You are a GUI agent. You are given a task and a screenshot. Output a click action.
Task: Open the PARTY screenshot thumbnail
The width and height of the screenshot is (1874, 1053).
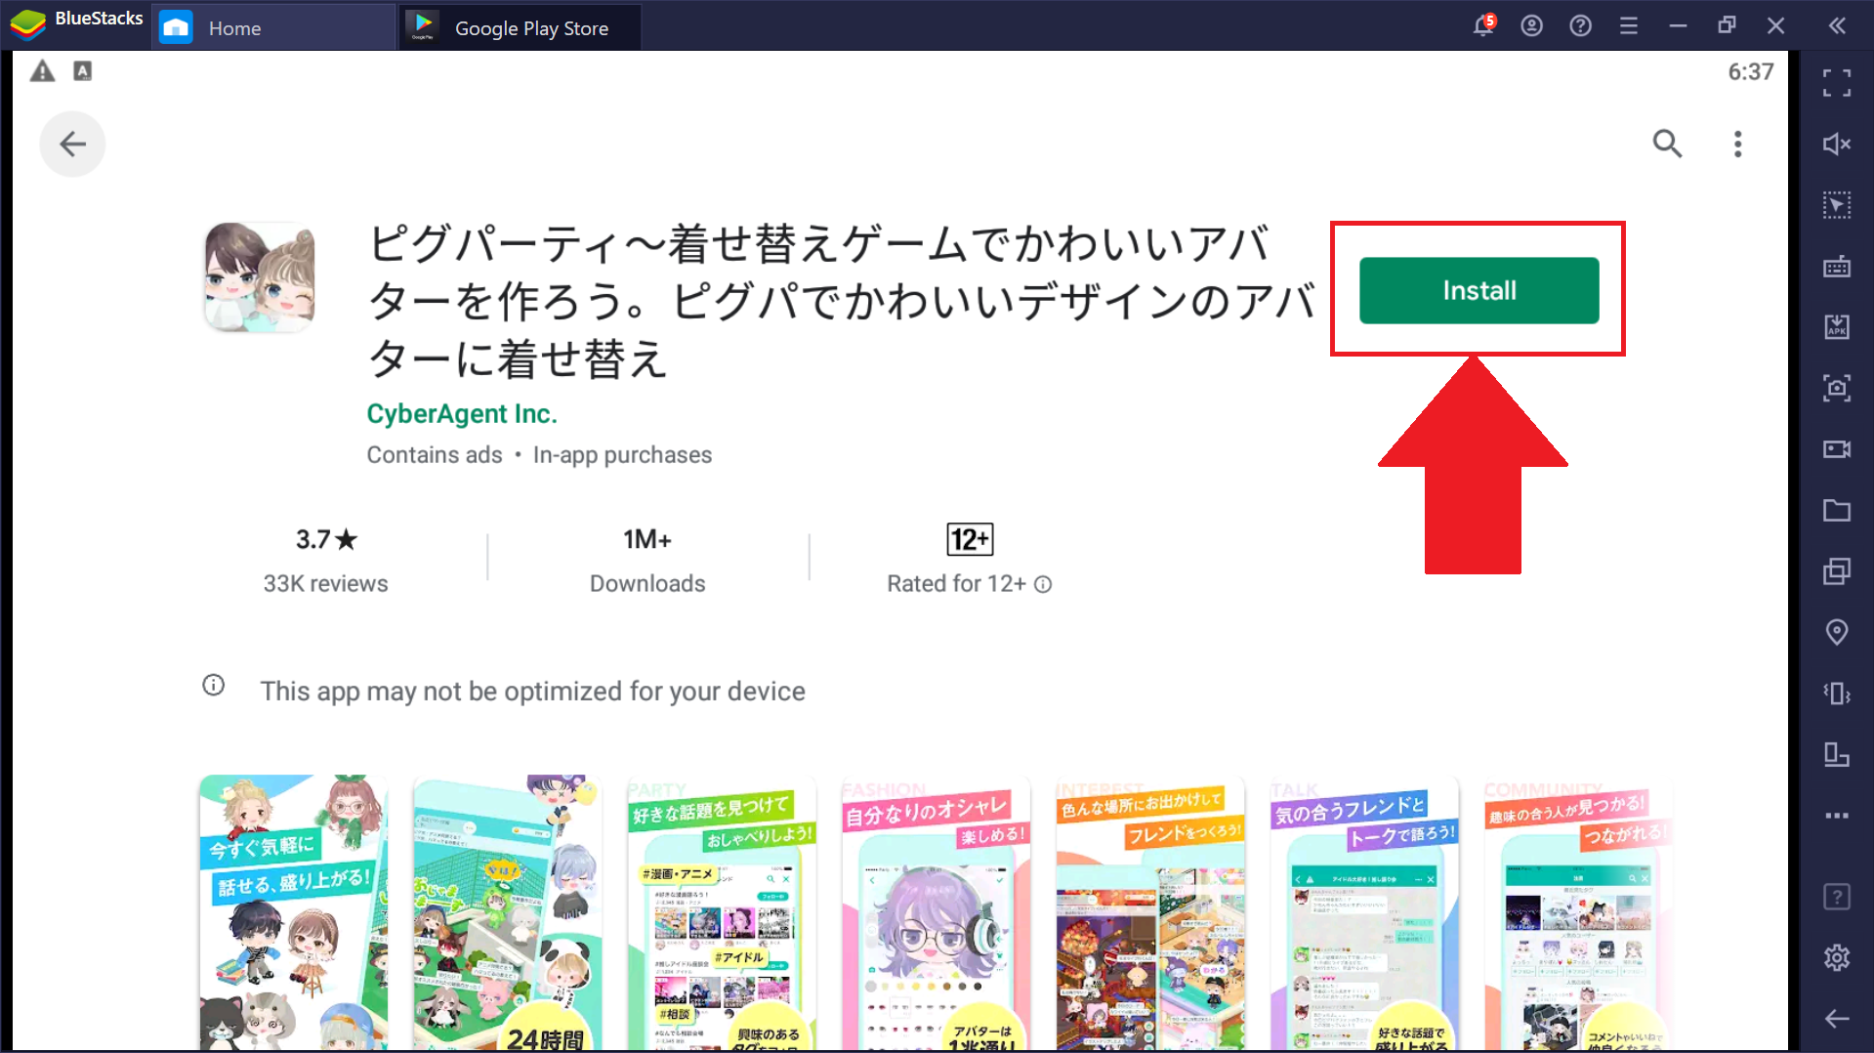pyautogui.click(x=722, y=913)
